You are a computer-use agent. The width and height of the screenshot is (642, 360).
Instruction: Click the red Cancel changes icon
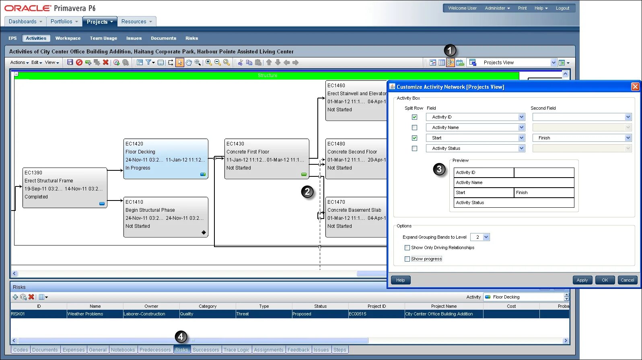point(79,62)
